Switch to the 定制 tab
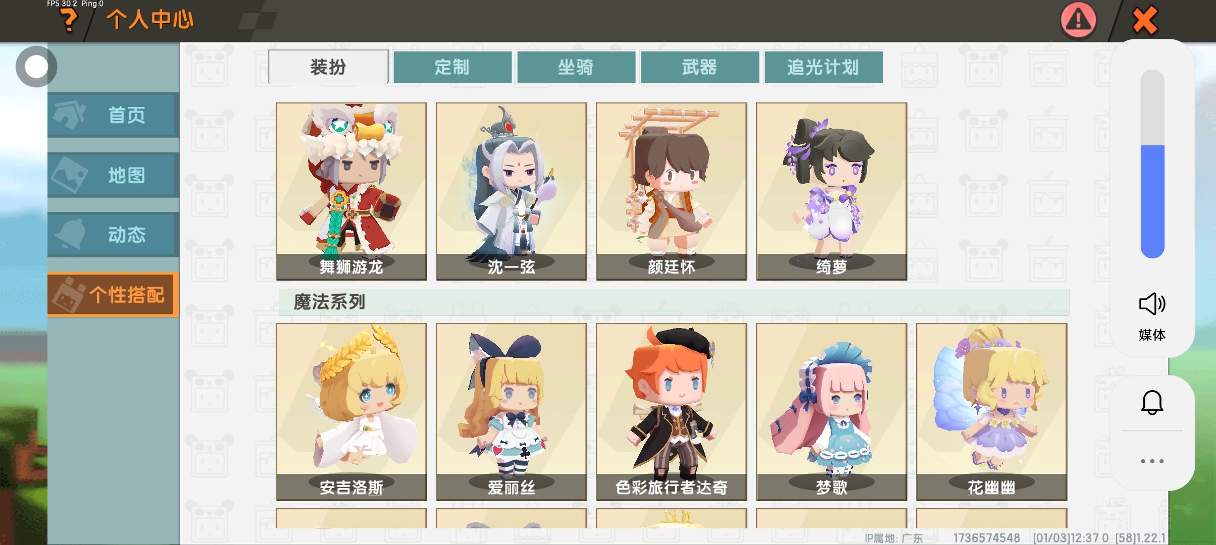 click(x=452, y=67)
